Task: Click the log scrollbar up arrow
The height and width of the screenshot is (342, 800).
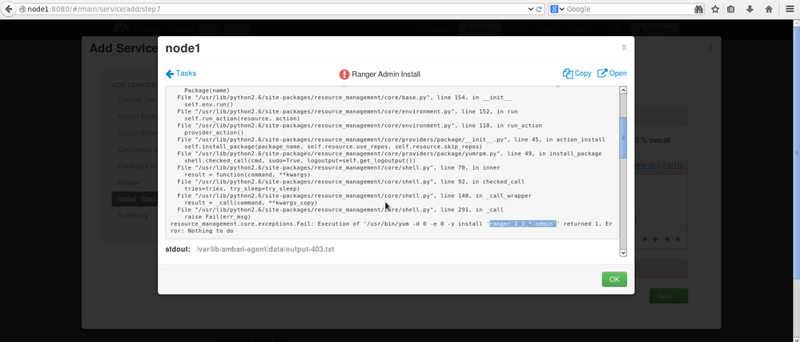Action: click(622, 91)
